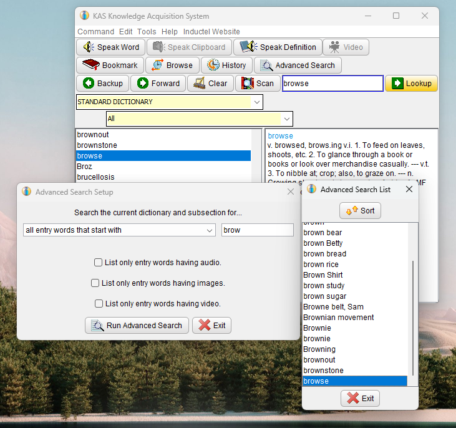This screenshot has width=456, height=428.
Task: Open the Command menu
Action: (95, 31)
